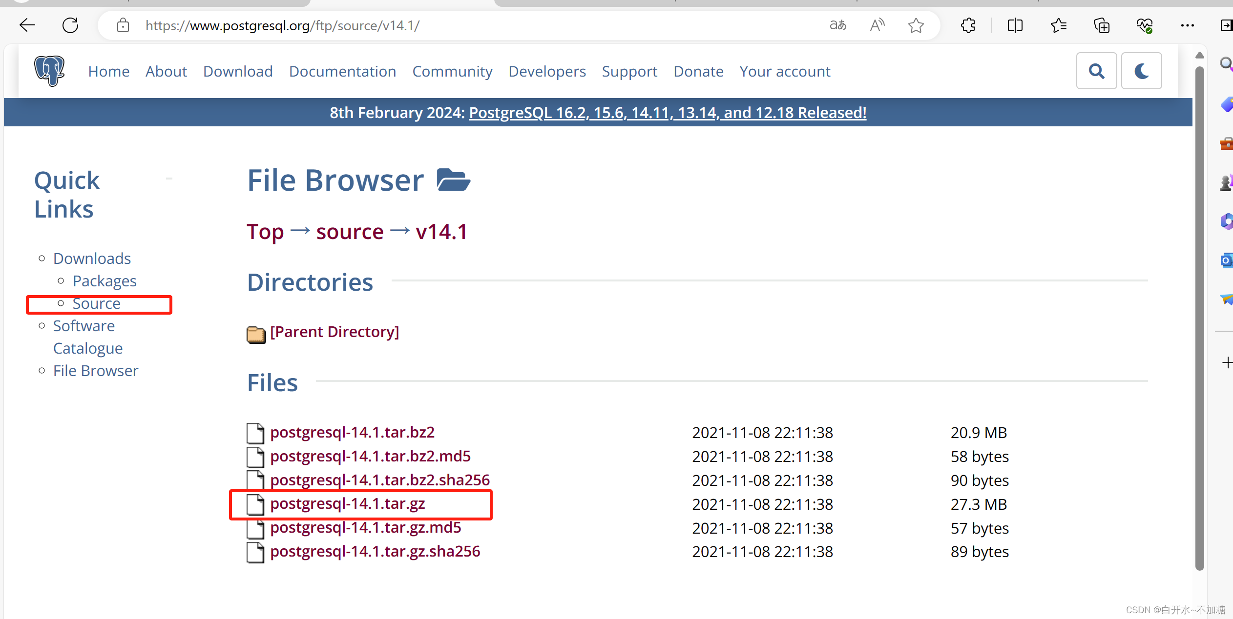Image resolution: width=1233 pixels, height=619 pixels.
Task: Click the release announcement banner link
Action: click(x=667, y=113)
